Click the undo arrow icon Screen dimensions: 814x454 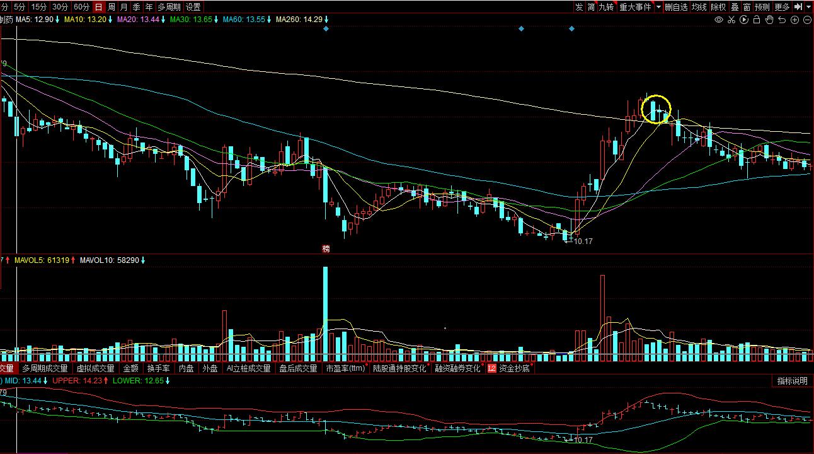(x=782, y=20)
